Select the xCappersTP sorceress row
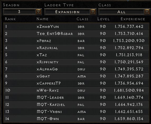Screen dimensions: 151x124 [x=76, y=83]
